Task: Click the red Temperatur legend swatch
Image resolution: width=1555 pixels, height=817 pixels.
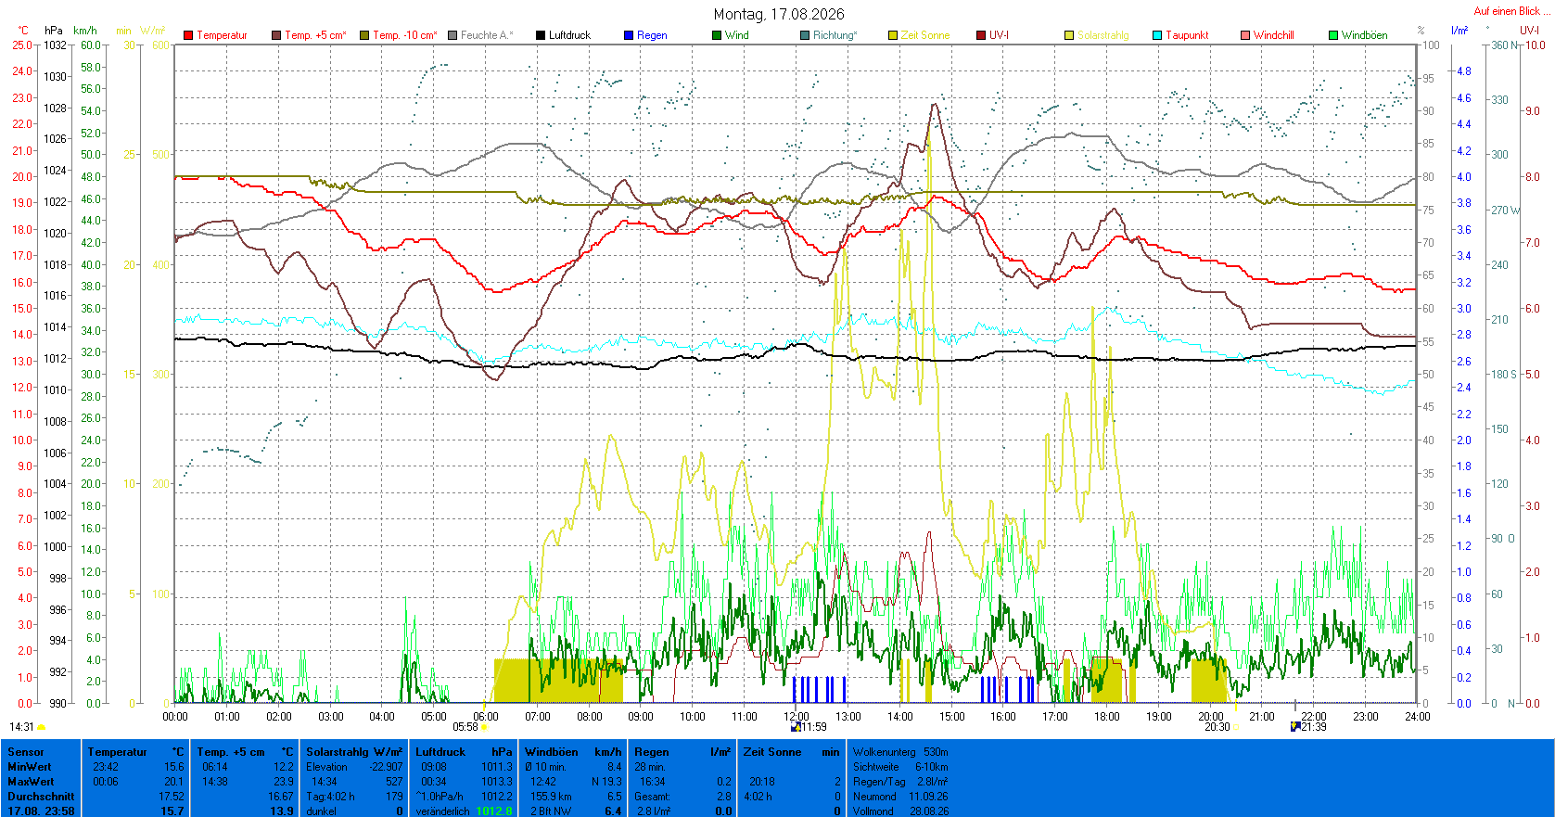Action: click(x=188, y=35)
